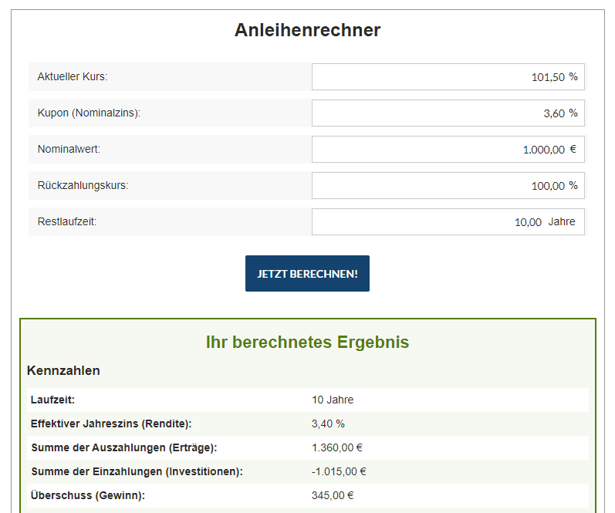Activate the Restlaufzeit input field
This screenshot has height=513, width=615.
click(448, 222)
